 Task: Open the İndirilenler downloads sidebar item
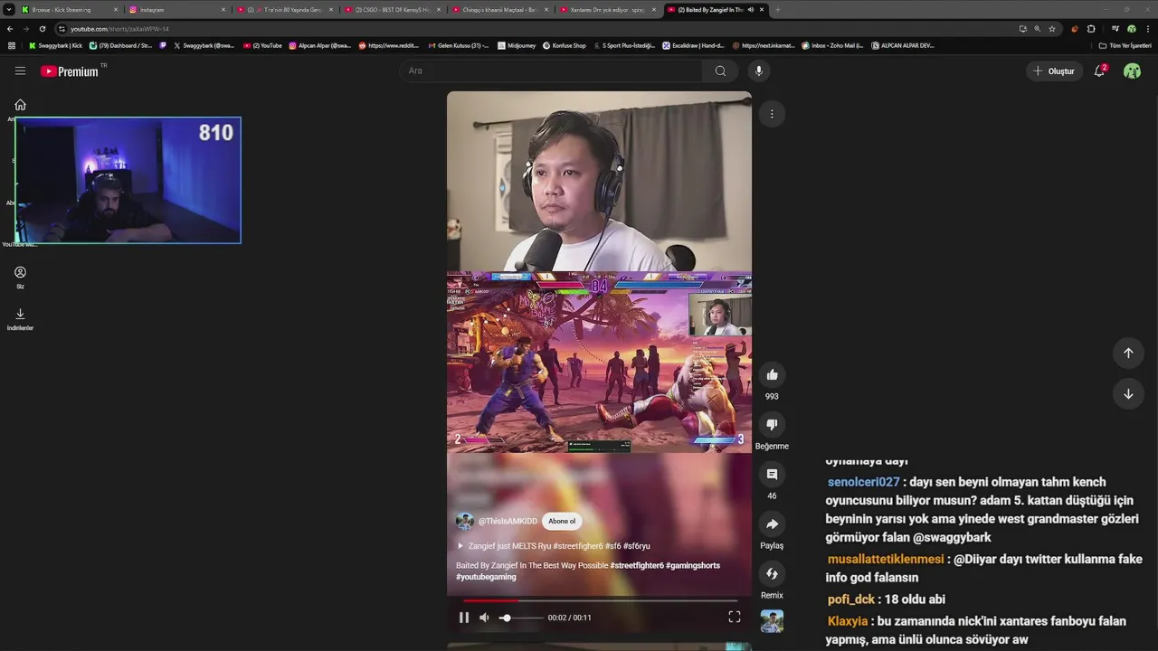click(x=20, y=318)
